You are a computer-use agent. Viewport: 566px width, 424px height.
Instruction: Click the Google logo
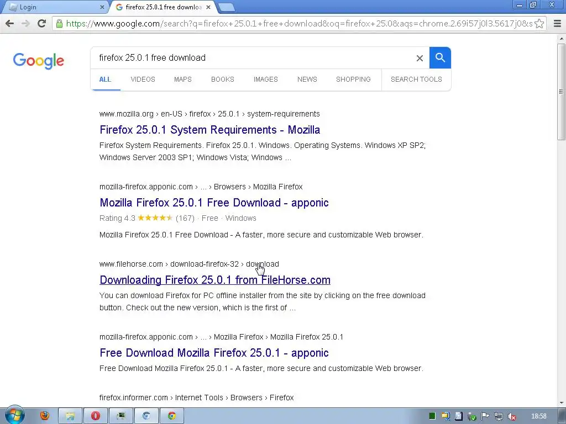[38, 61]
